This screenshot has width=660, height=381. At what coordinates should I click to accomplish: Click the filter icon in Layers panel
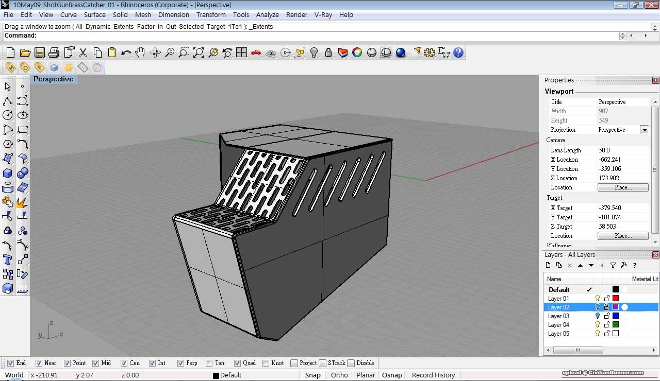tap(613, 266)
